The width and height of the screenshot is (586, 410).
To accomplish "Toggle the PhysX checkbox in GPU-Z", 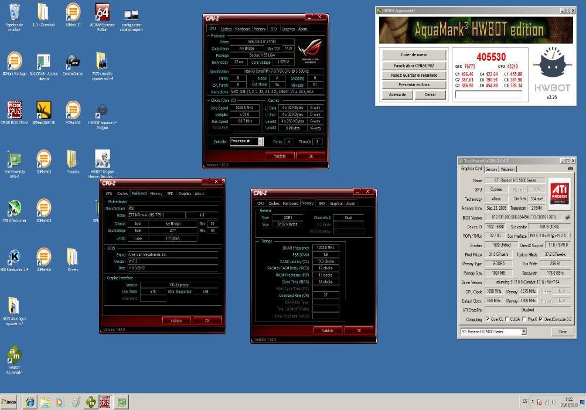I will [524, 319].
